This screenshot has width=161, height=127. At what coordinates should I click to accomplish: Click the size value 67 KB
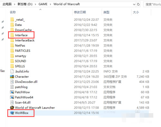[145, 97]
